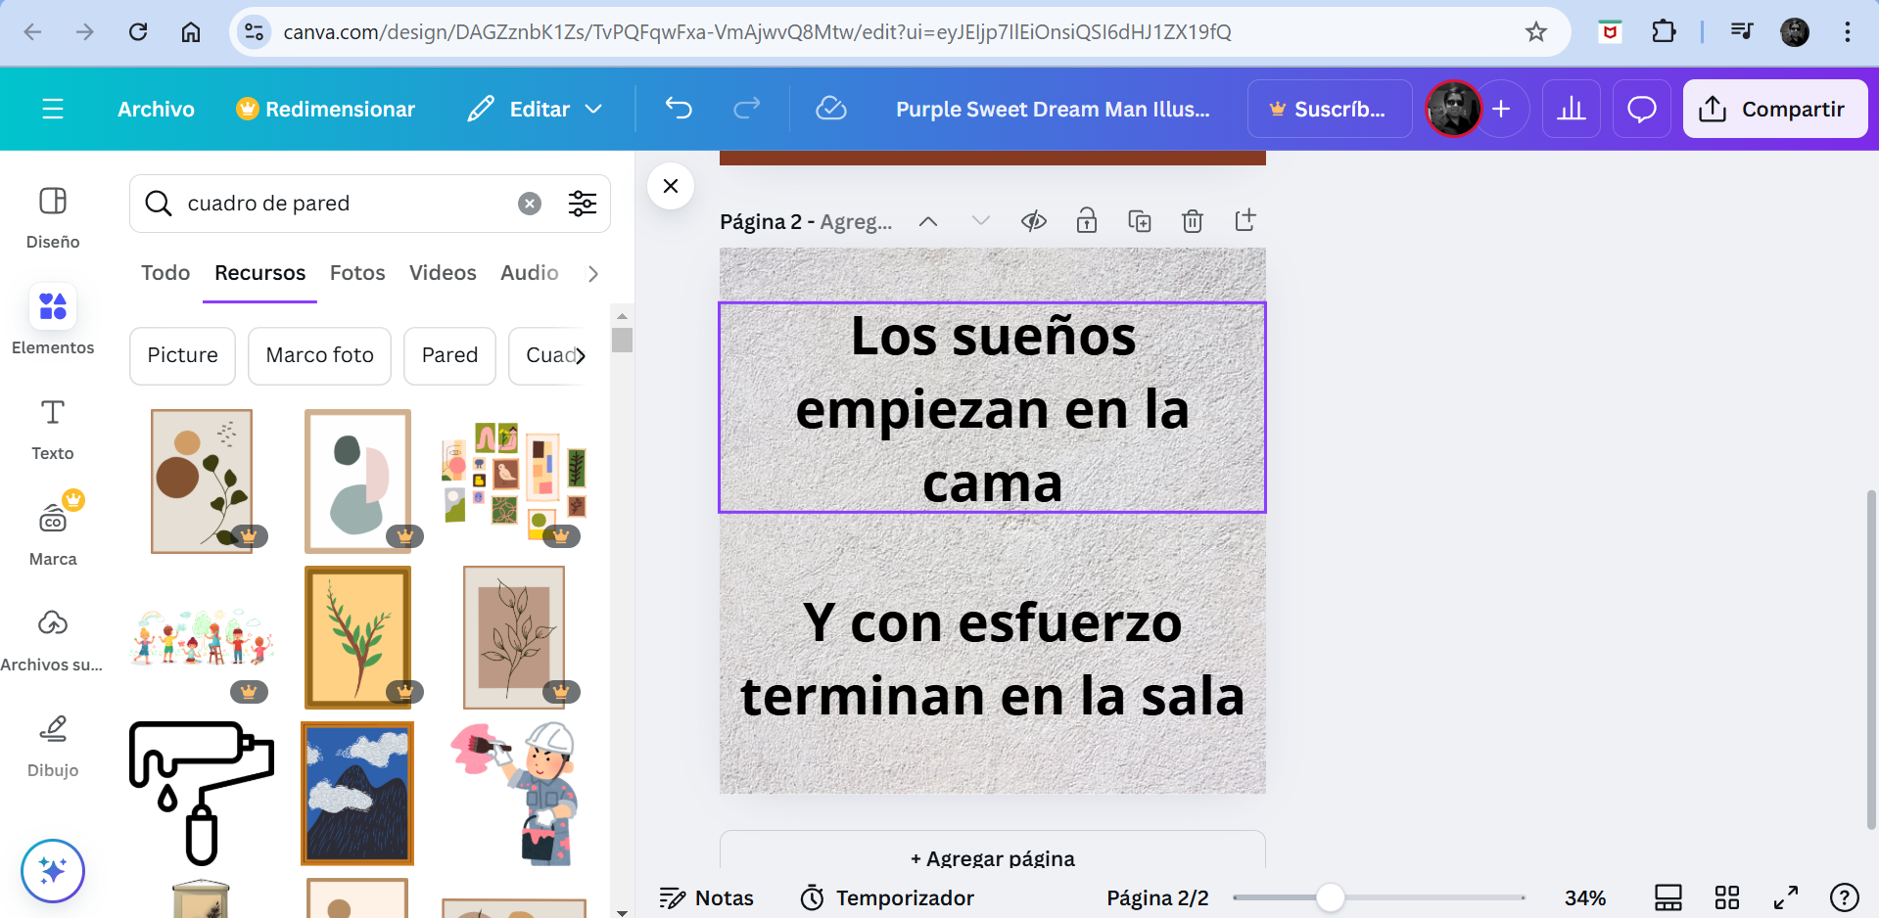Click the Marco foto suggestion chip
The height and width of the screenshot is (918, 1879).
[319, 355]
